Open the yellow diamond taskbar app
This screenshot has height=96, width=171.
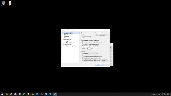pyautogui.click(x=33, y=94)
